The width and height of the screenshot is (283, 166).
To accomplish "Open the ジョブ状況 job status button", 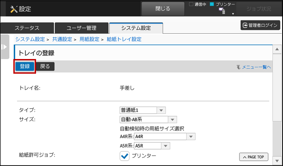I will [259, 8].
